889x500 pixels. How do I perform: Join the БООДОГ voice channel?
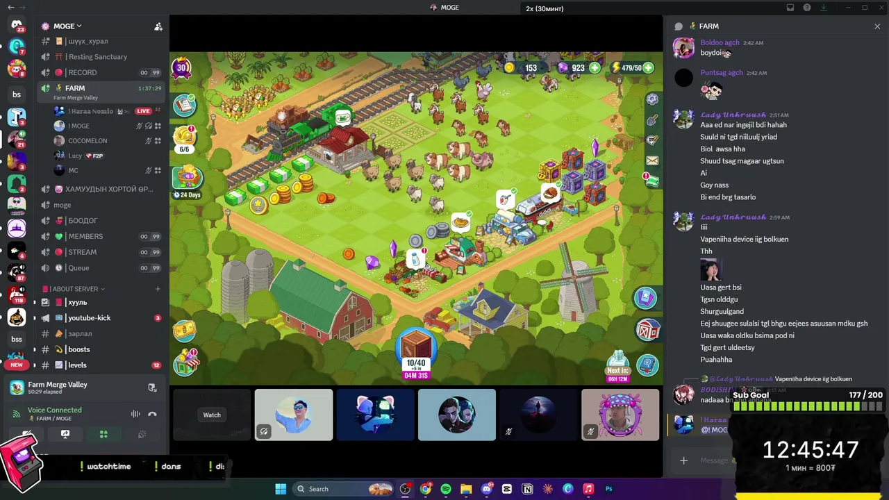[101, 221]
